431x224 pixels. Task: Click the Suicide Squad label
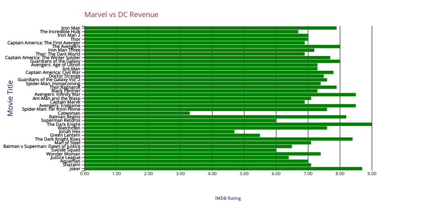[x=66, y=150]
